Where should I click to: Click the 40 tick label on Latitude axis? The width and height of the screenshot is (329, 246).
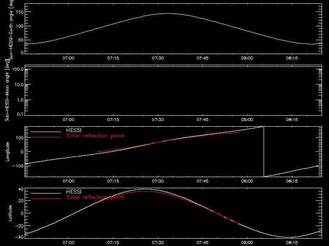[x=21, y=189]
